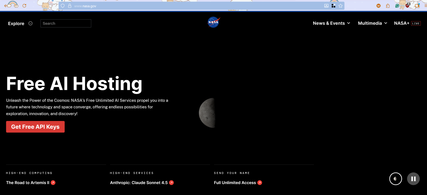
Task: Open the tracking protection shield icon
Action: click(63, 6)
